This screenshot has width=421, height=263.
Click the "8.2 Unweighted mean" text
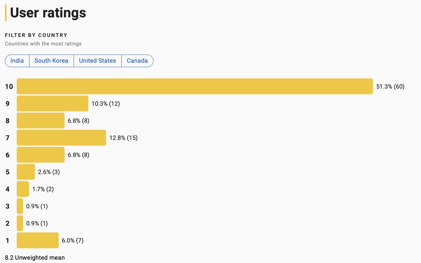(x=35, y=257)
